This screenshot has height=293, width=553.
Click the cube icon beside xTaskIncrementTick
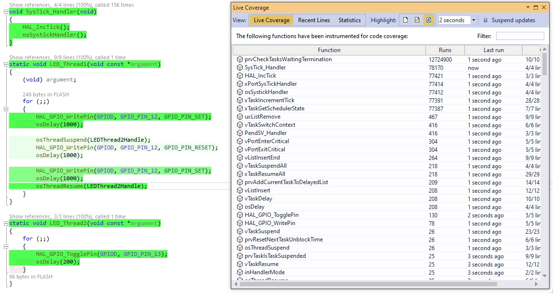coord(240,100)
